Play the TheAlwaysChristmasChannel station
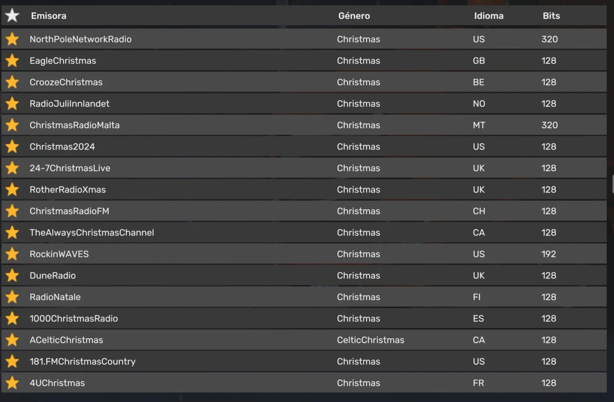The image size is (614, 402). 92,233
